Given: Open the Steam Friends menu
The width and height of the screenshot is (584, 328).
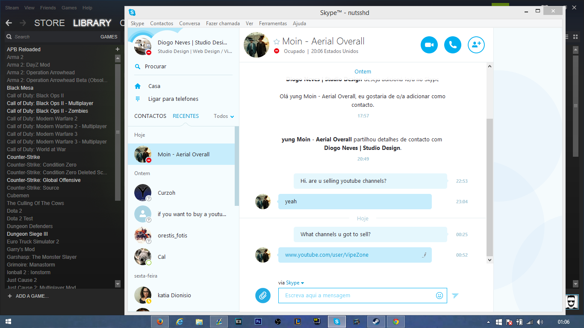Looking at the screenshot, I should point(48,8).
